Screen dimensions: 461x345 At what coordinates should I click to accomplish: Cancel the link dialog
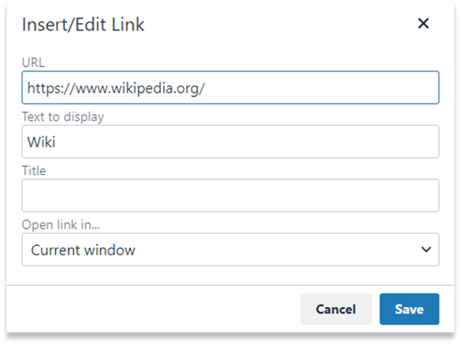pyautogui.click(x=336, y=309)
